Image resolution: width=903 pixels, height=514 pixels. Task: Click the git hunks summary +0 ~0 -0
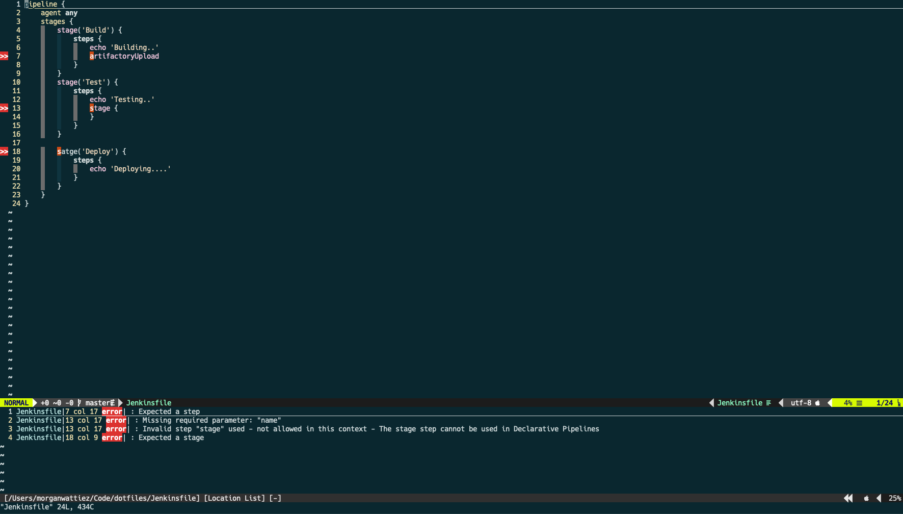[57, 403]
